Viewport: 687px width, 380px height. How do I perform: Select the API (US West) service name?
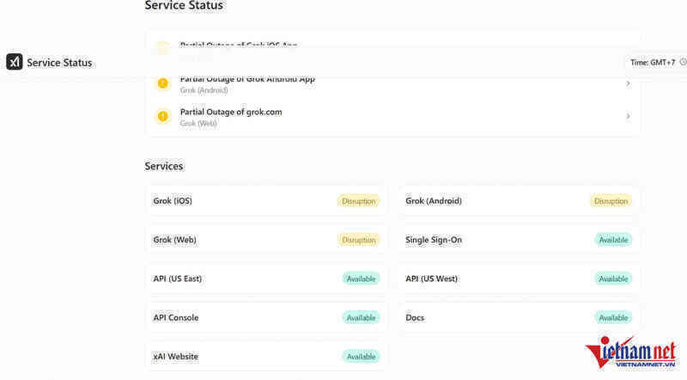[431, 279]
